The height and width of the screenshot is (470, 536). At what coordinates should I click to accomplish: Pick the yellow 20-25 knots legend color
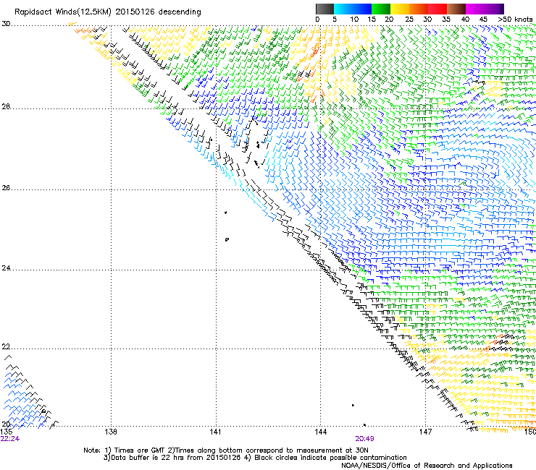[x=400, y=9]
